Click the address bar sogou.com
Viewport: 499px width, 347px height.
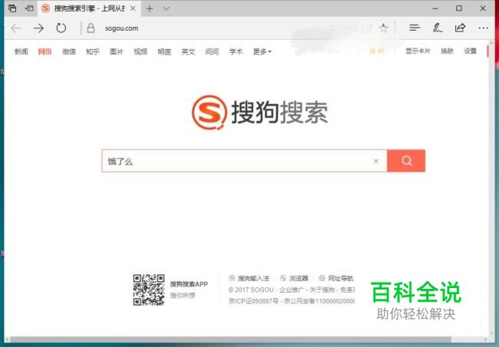(121, 28)
